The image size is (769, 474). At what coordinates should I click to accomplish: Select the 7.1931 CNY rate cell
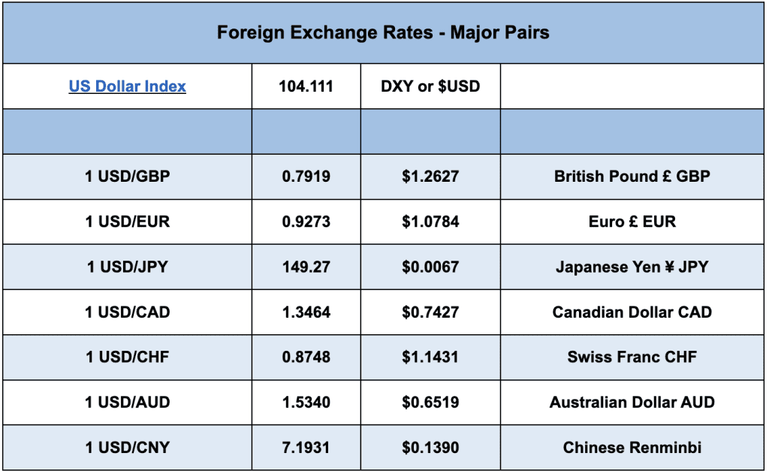pos(306,447)
